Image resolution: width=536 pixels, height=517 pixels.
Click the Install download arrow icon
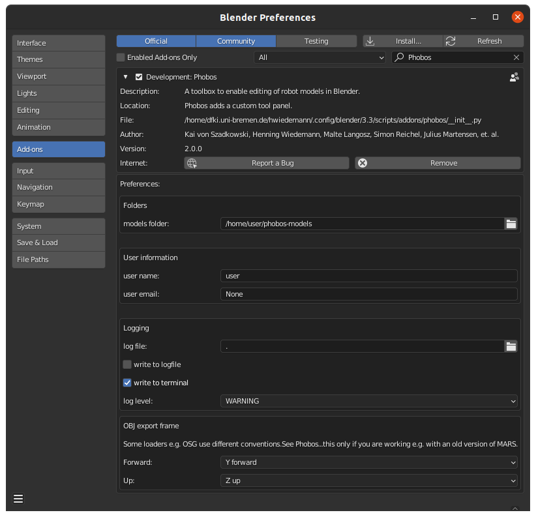click(x=370, y=41)
